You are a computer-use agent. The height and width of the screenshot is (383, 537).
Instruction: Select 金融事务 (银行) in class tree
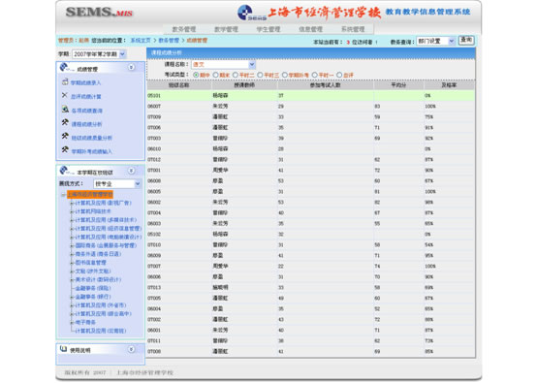(x=93, y=297)
